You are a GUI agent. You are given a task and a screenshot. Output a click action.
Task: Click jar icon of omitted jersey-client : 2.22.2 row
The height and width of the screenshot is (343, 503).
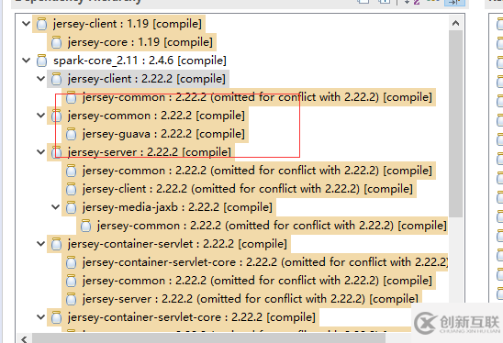[x=72, y=189]
